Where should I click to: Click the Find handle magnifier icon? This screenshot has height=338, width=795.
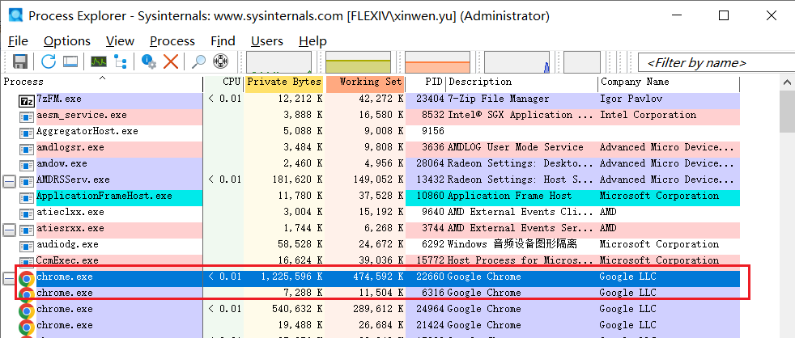[198, 62]
